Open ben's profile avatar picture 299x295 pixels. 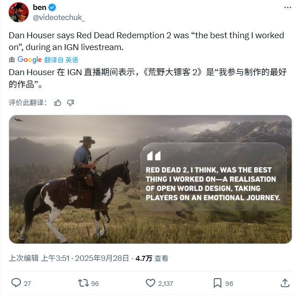click(x=19, y=12)
